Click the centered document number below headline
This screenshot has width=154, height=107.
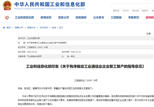click(x=86, y=80)
